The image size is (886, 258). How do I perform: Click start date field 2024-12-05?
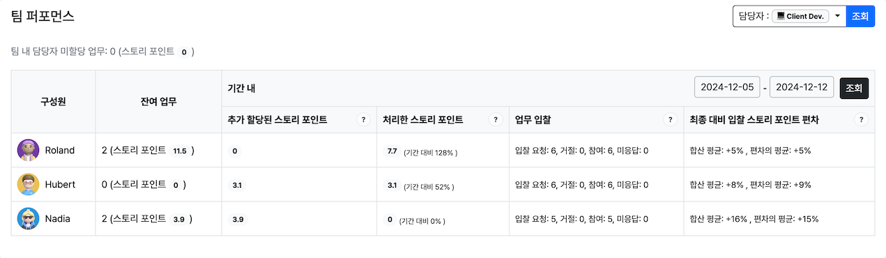pos(727,88)
